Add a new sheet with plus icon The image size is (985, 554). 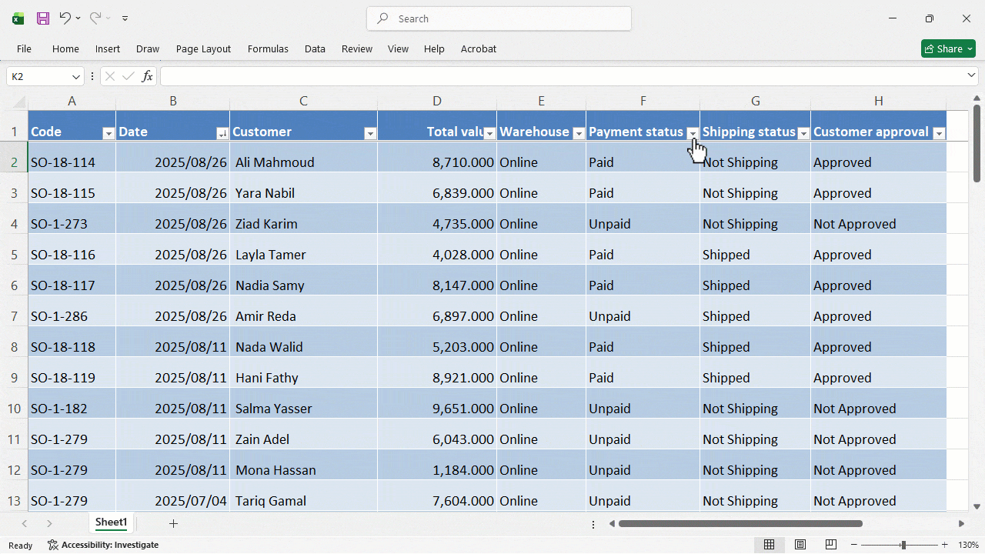(x=173, y=523)
